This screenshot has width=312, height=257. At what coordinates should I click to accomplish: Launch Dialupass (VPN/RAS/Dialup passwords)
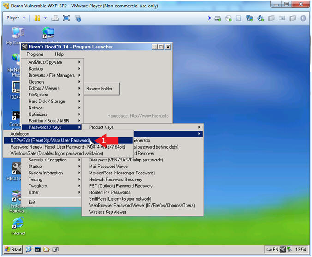tap(143, 160)
